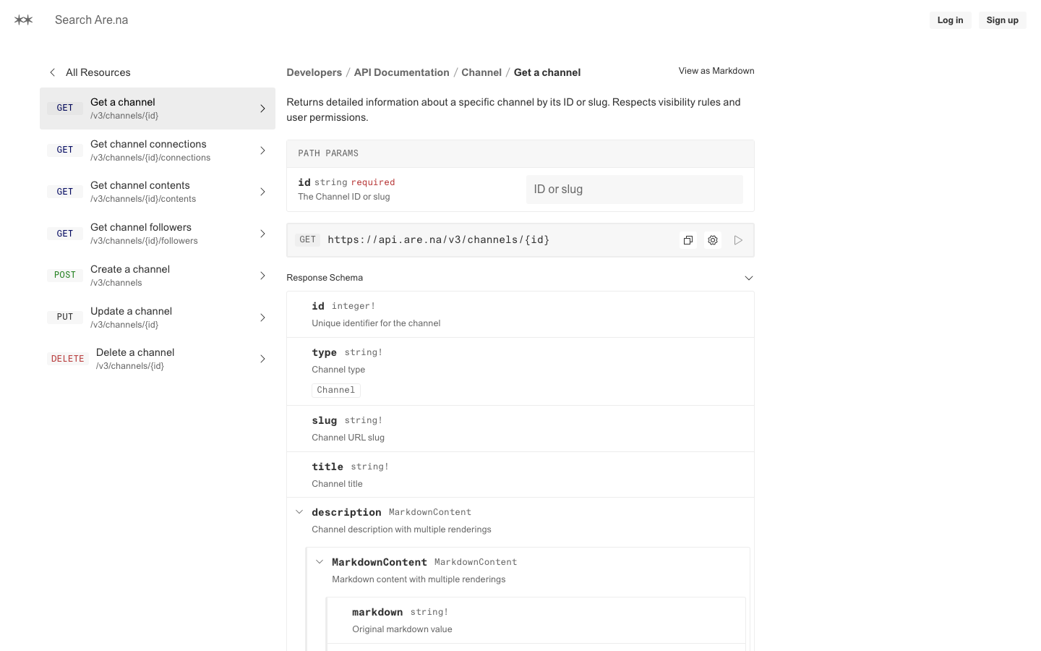Focus the Search Are.na field
This screenshot has height=651, width=1041.
pos(92,20)
